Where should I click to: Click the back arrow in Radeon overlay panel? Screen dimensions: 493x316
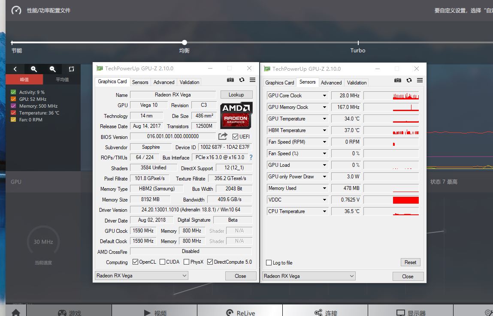(x=15, y=69)
